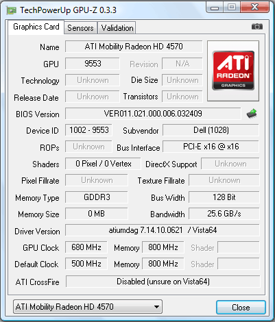The height and width of the screenshot is (322, 275).
Task: Click the DirectX Support field value Unknown
Action: pyautogui.click(x=230, y=164)
